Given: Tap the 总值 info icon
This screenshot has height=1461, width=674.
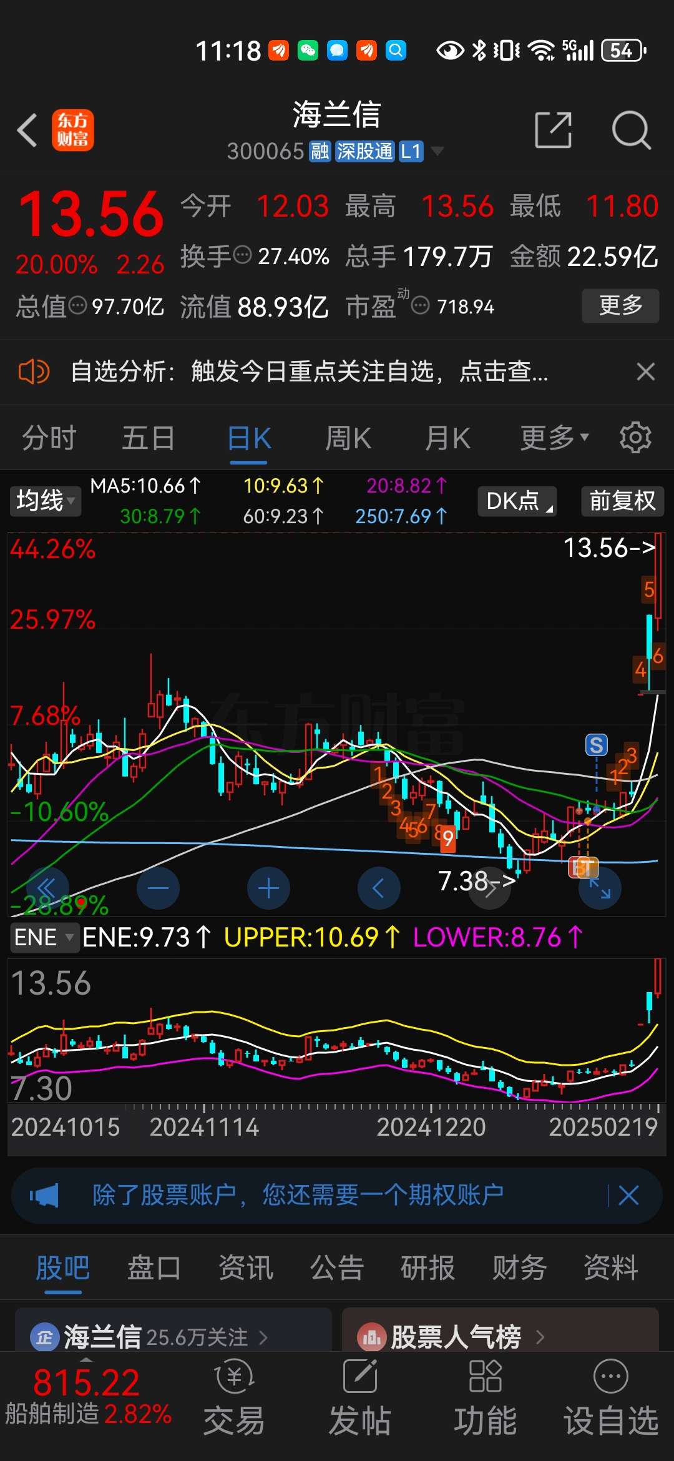Looking at the screenshot, I should point(77,305).
